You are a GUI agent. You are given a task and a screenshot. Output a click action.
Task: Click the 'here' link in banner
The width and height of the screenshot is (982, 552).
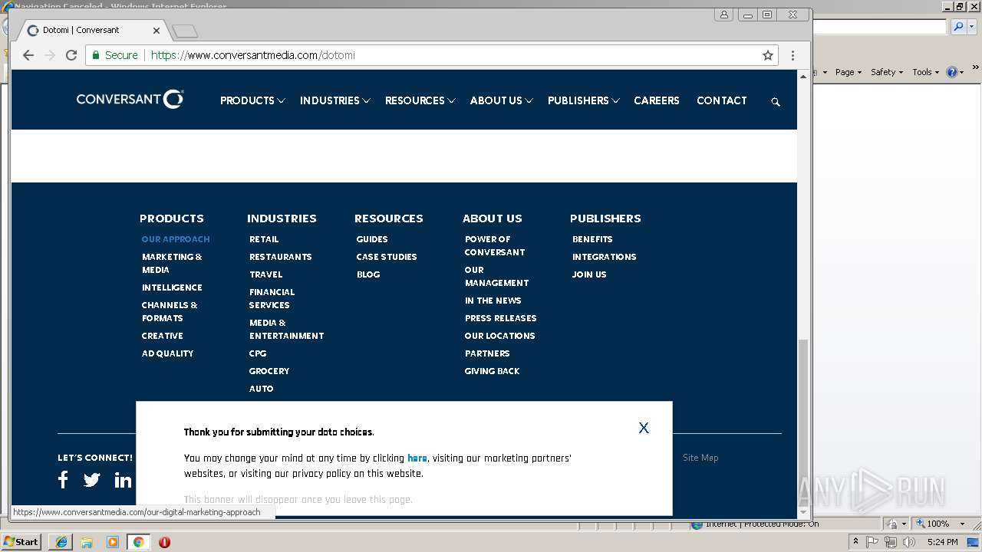tap(417, 458)
